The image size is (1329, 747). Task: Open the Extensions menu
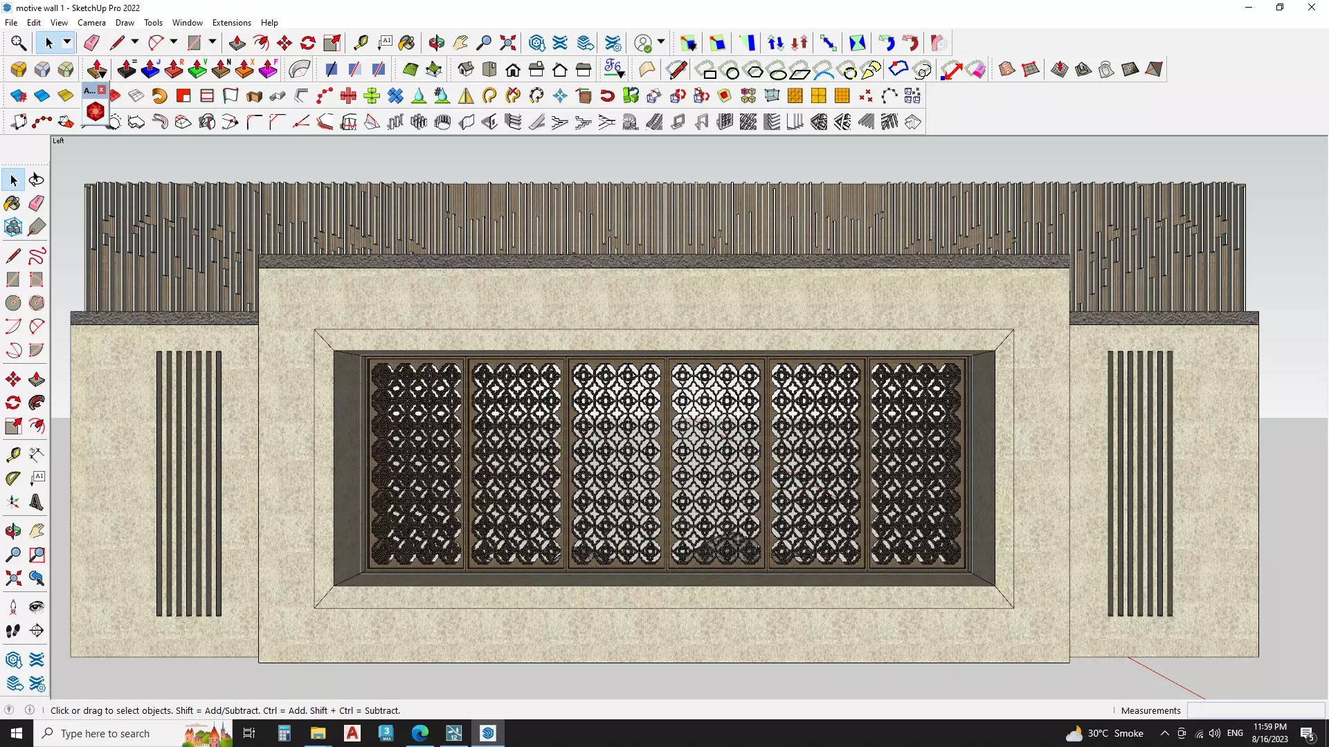click(231, 23)
